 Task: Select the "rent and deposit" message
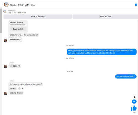click(x=16, y=93)
